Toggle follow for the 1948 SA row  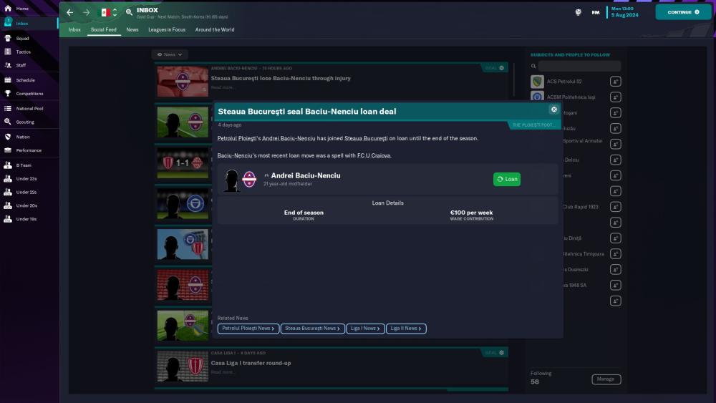click(x=615, y=285)
